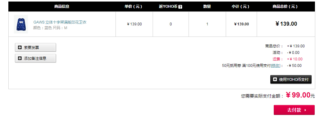Click the plus icon on 添加备注信息
This screenshot has height=122, width=323.
20,58
